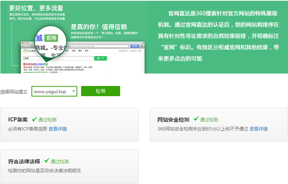This screenshot has height=184, width=288.
Task: Click the 更好位置，更多流量 banner heading
Action: (36, 8)
